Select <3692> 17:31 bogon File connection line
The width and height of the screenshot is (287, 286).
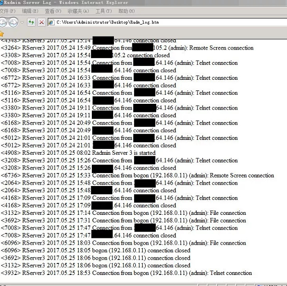(124, 220)
